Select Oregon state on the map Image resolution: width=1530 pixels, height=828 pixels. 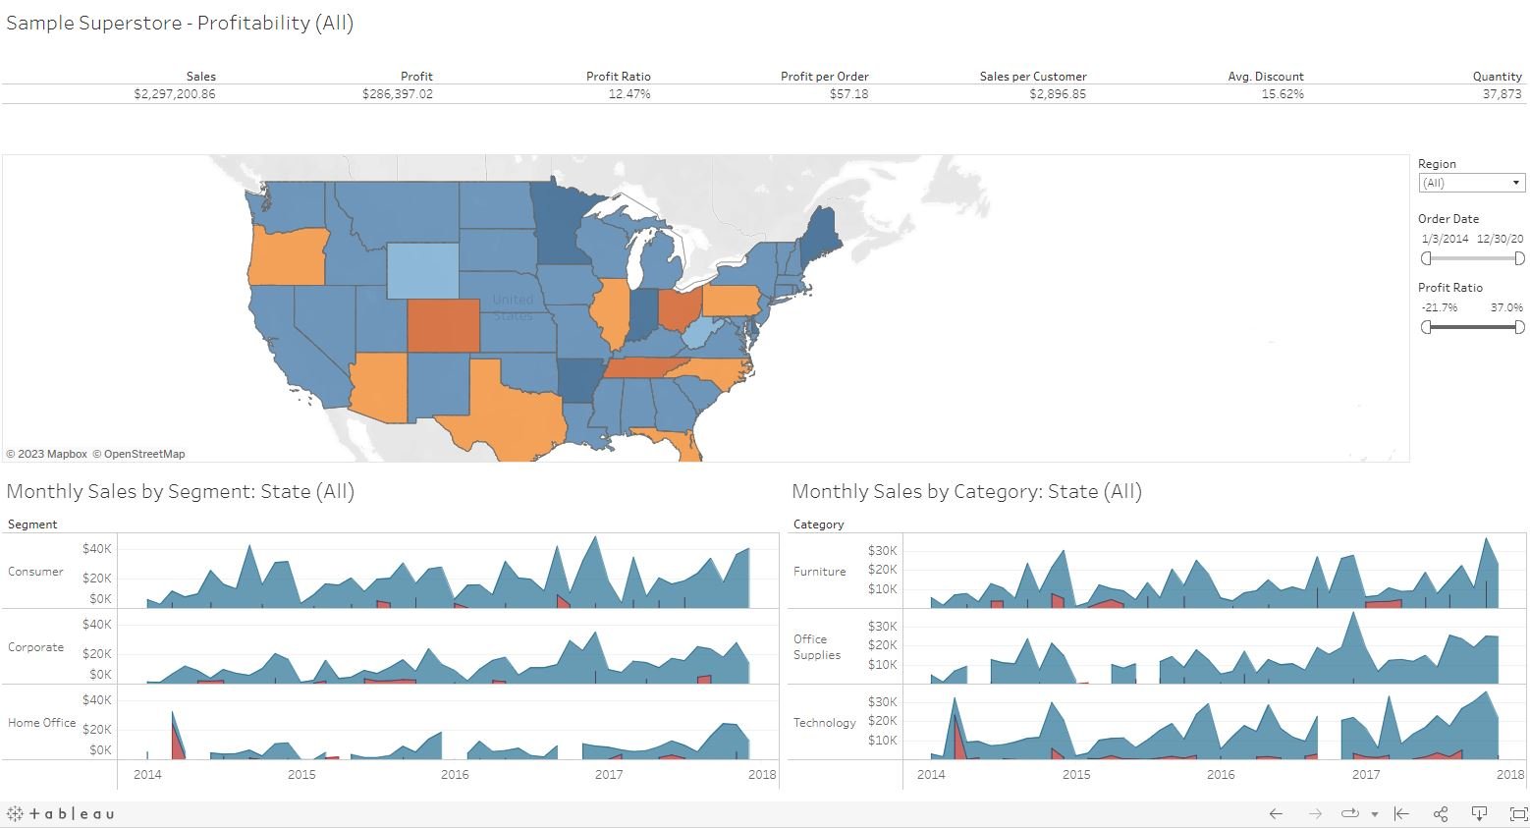[286, 255]
